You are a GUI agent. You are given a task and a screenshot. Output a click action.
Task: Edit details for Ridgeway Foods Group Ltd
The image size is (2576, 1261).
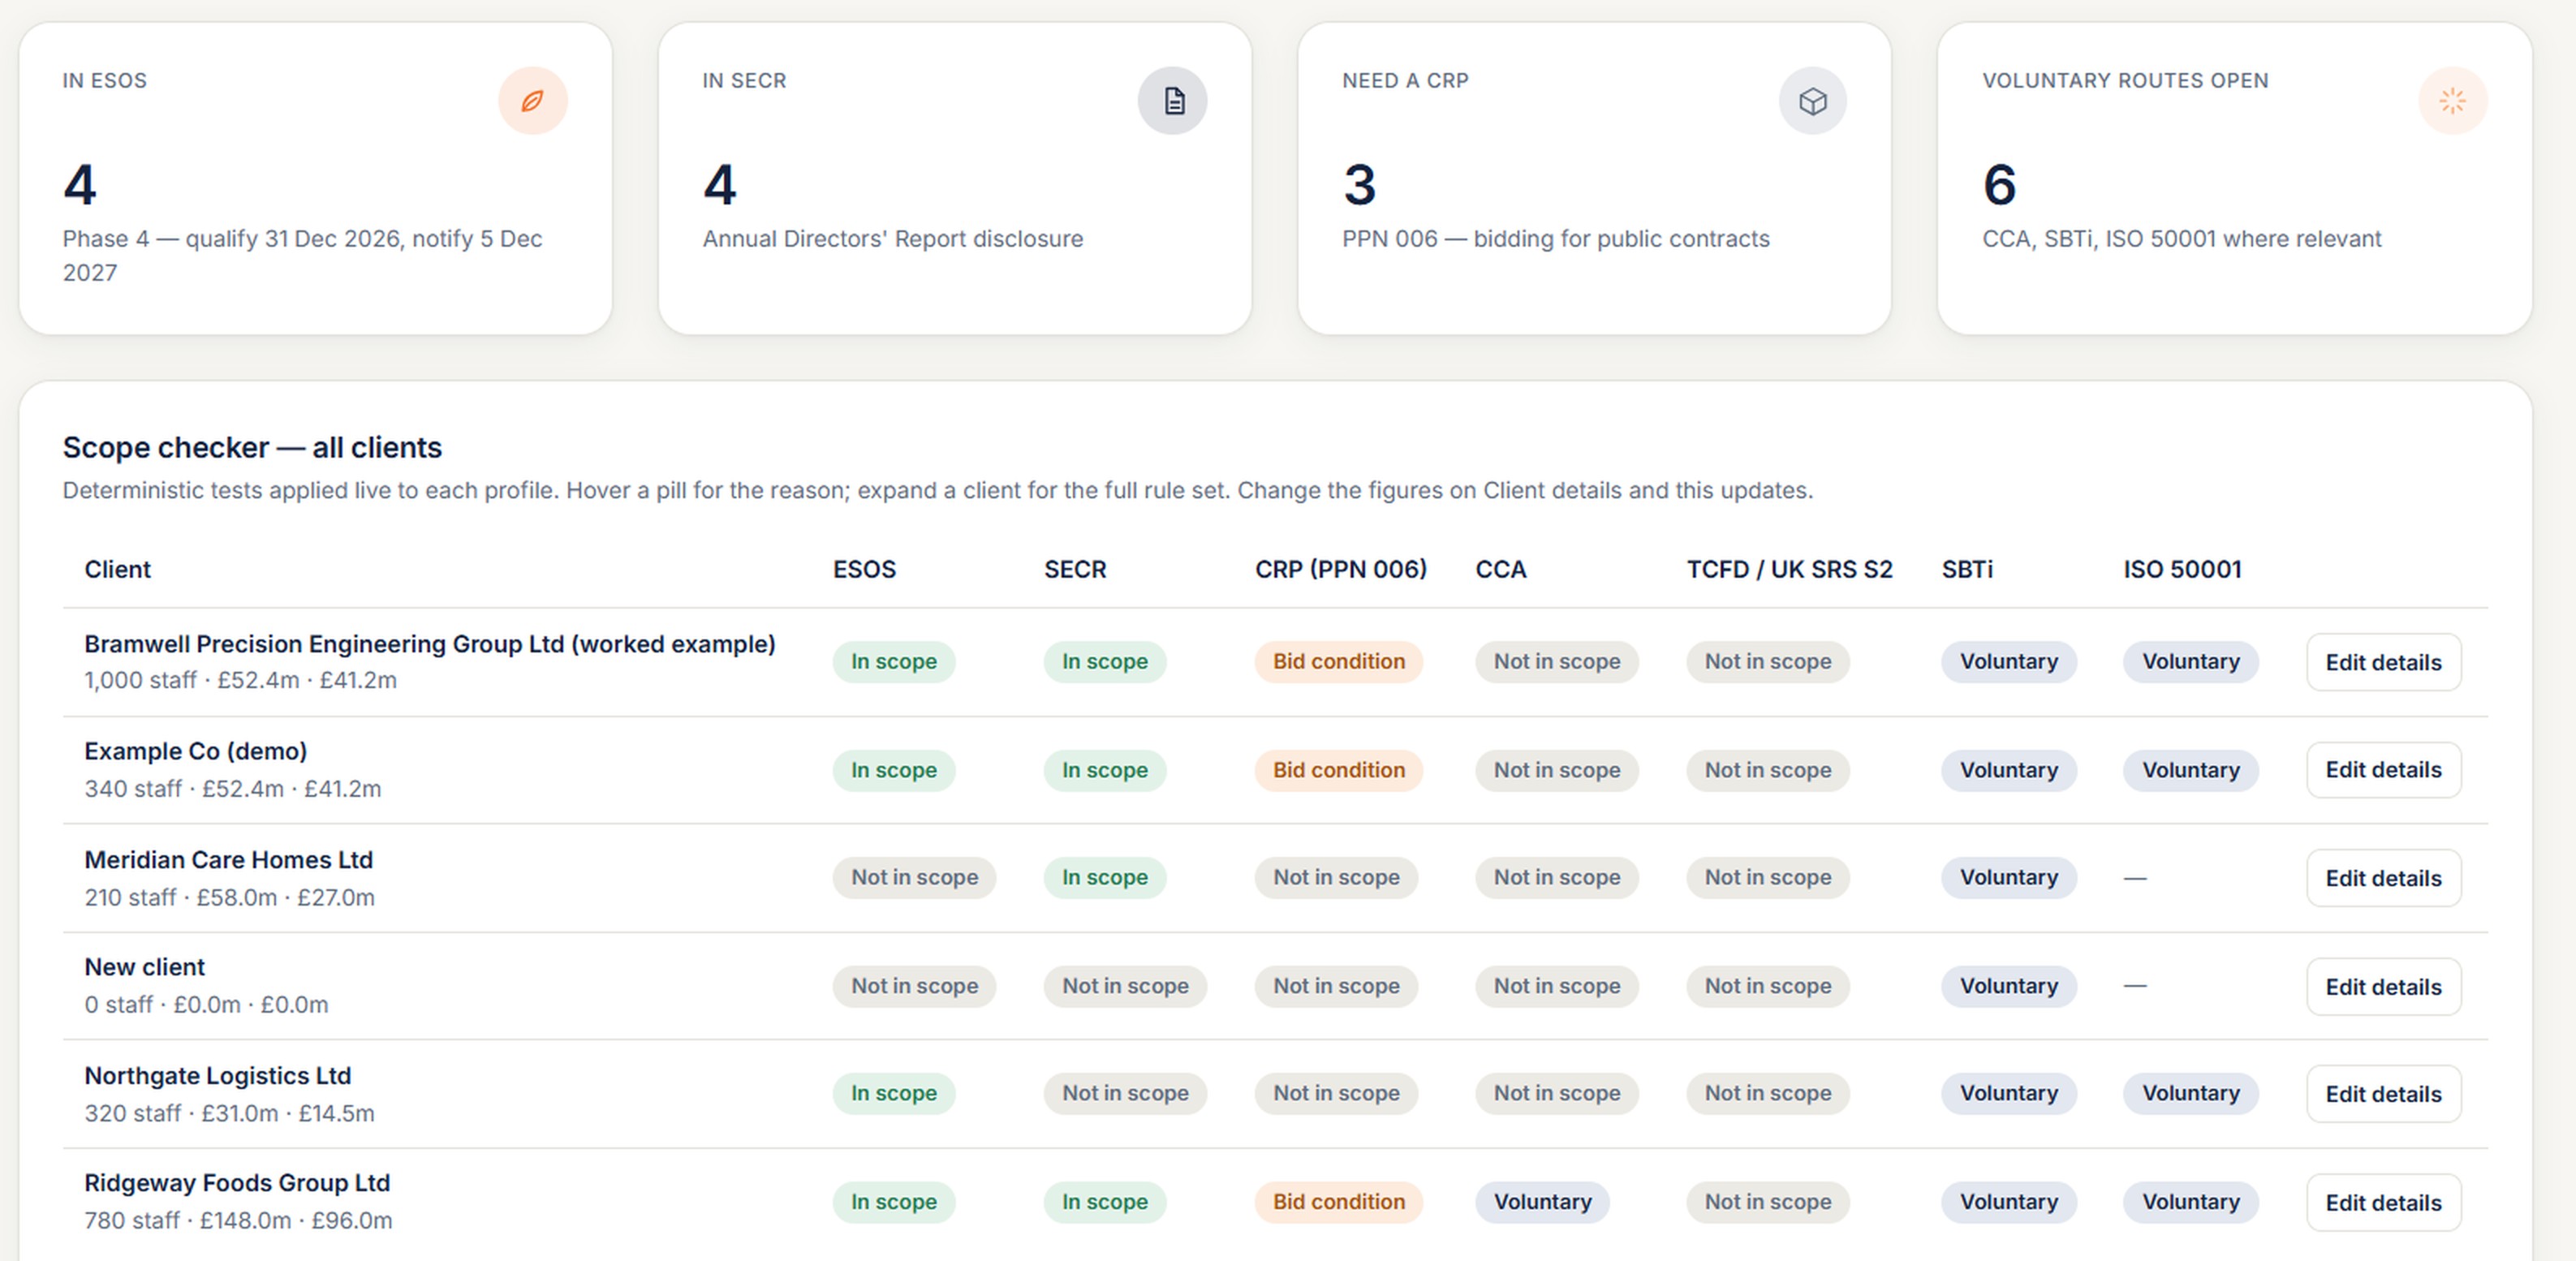pos(2384,1202)
